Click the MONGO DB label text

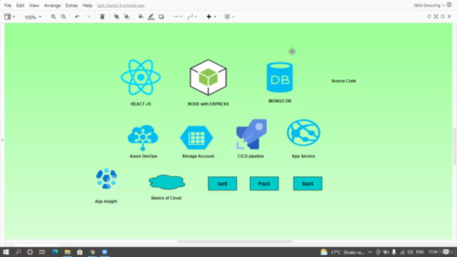pyautogui.click(x=280, y=101)
